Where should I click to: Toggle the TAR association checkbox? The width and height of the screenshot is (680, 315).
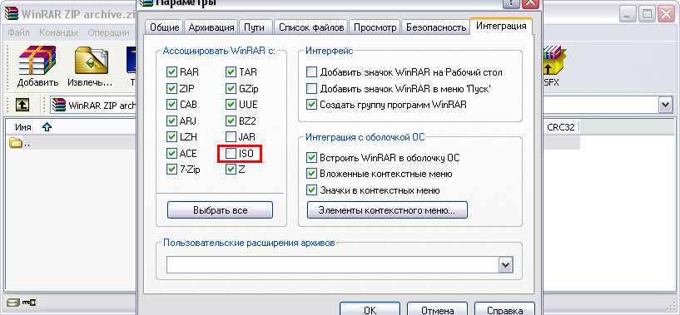pyautogui.click(x=231, y=72)
